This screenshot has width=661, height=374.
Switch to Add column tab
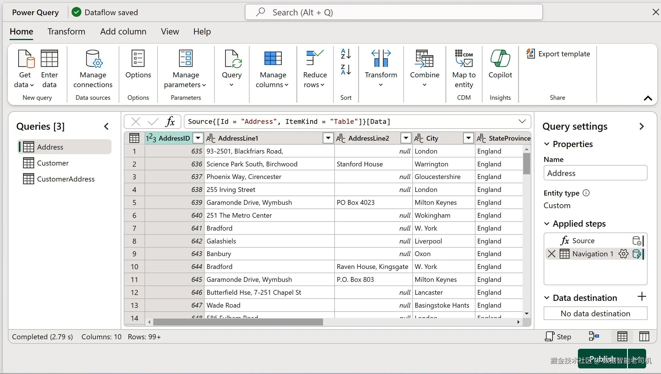(123, 31)
